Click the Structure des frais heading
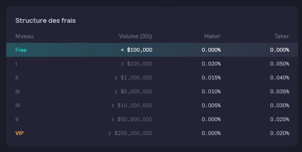302x152 pixels. point(45,20)
